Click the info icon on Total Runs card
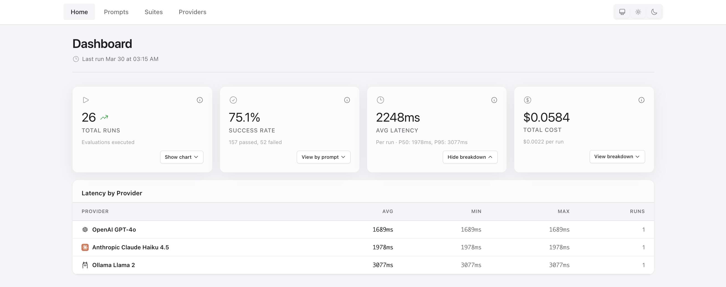Screen dimensions: 726x287 pos(200,100)
